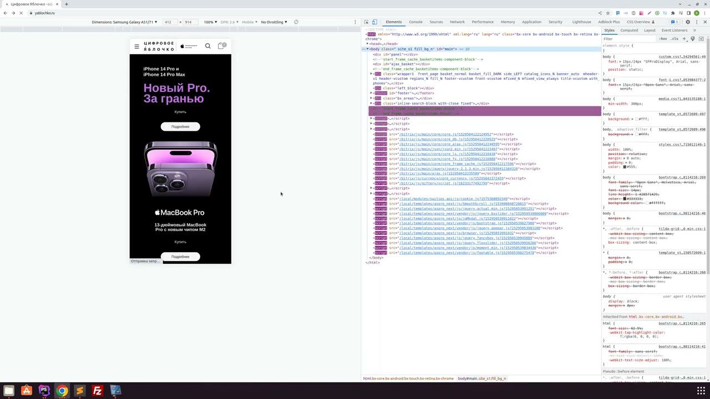The image size is (710, 399).
Task: Launch FileZilla from the taskbar
Action: [x=97, y=391]
